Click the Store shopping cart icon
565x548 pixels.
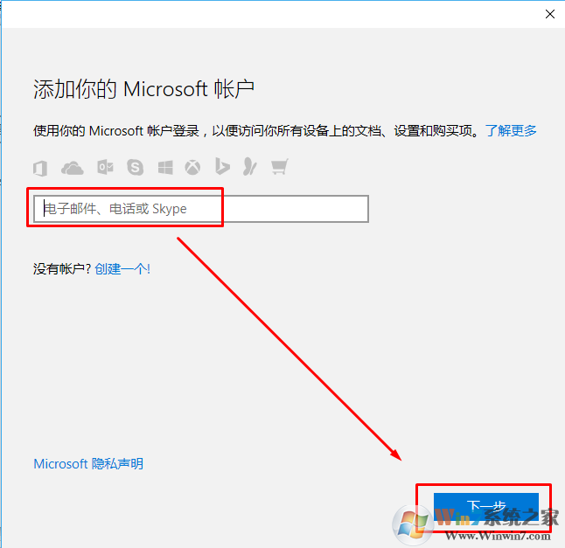point(280,167)
